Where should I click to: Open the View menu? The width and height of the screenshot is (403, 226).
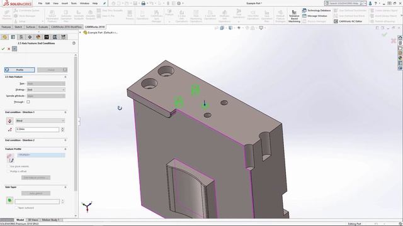click(55, 3)
